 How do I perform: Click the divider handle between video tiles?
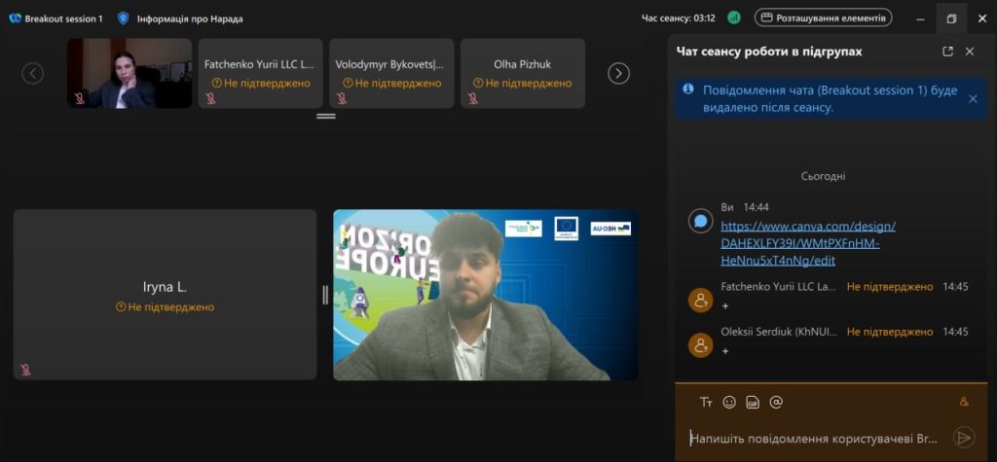pyautogui.click(x=325, y=295)
